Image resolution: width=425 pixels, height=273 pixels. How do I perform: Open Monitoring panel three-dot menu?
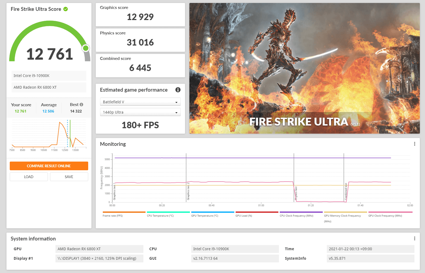(x=414, y=144)
